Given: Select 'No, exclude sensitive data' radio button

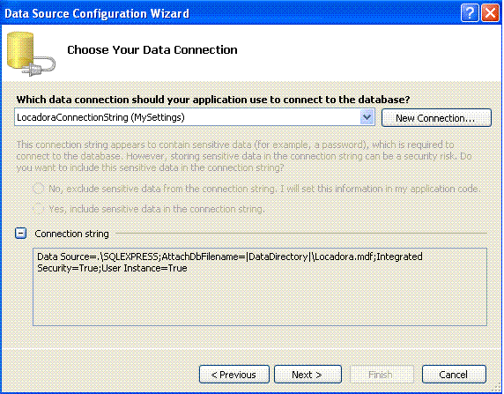Looking at the screenshot, I should pyautogui.click(x=38, y=189).
